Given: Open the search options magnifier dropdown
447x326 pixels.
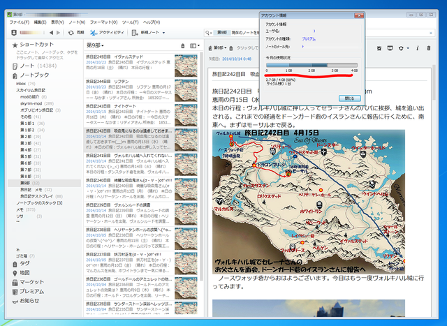Looking at the screenshot, I should 208,33.
